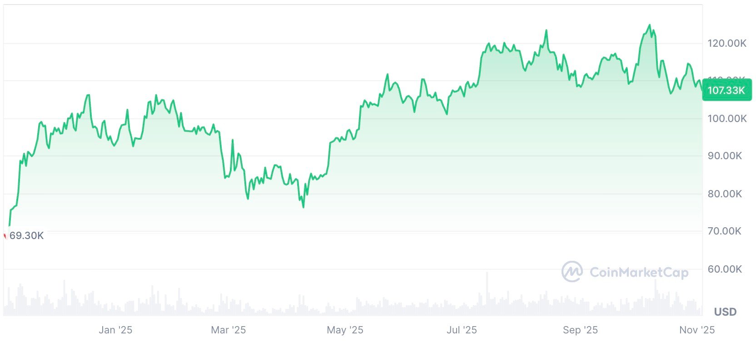Click the 80.00K price axis label
The width and height of the screenshot is (756, 342).
point(725,194)
